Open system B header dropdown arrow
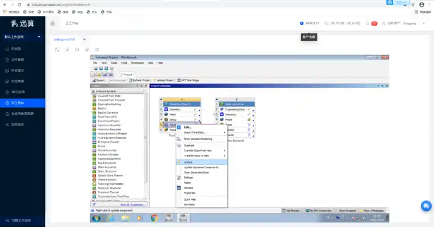Viewport: 434px width, 227px height. tap(217, 100)
